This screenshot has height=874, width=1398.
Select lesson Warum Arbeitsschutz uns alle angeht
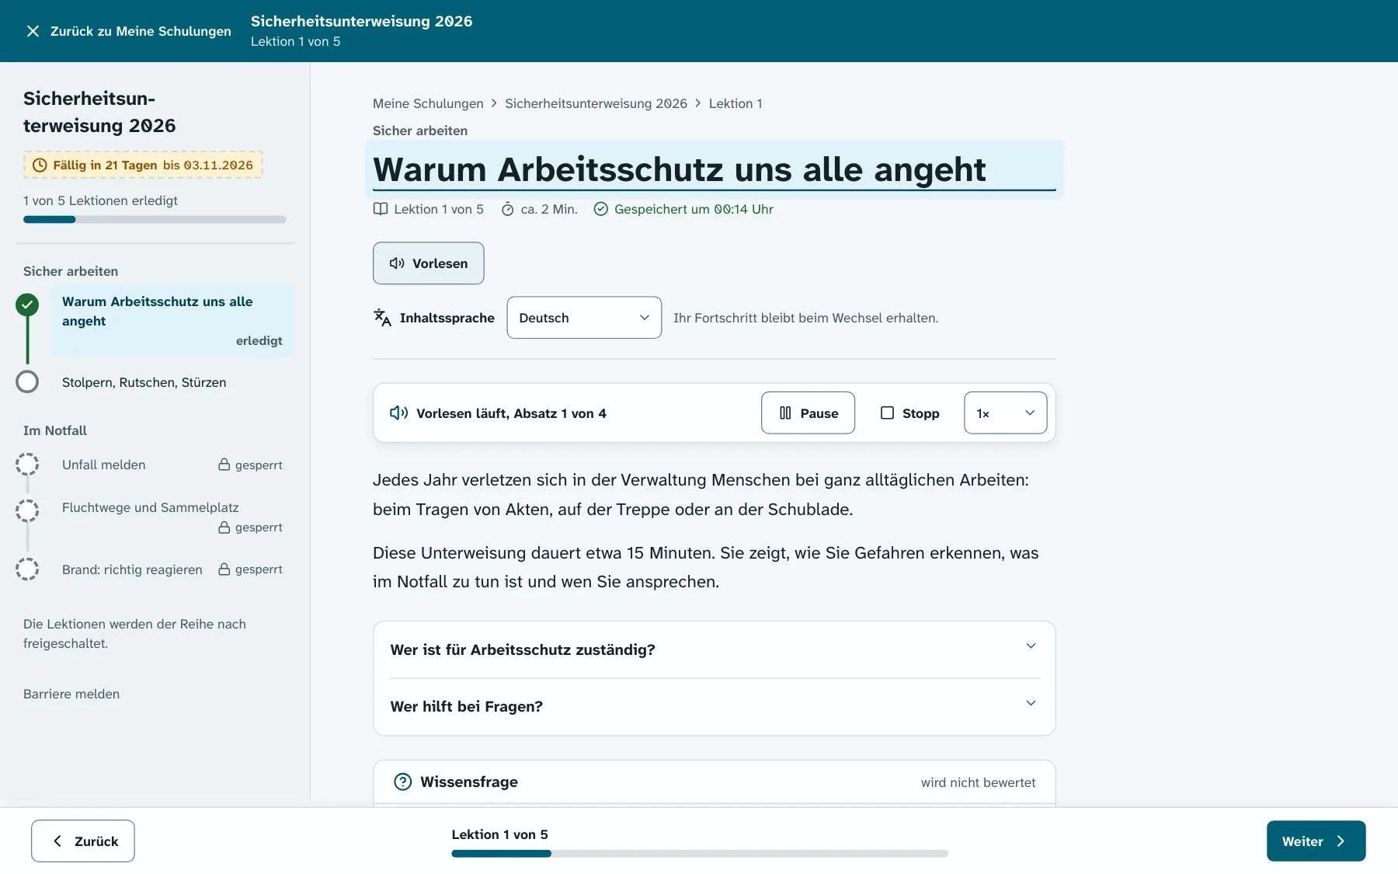coord(172,320)
